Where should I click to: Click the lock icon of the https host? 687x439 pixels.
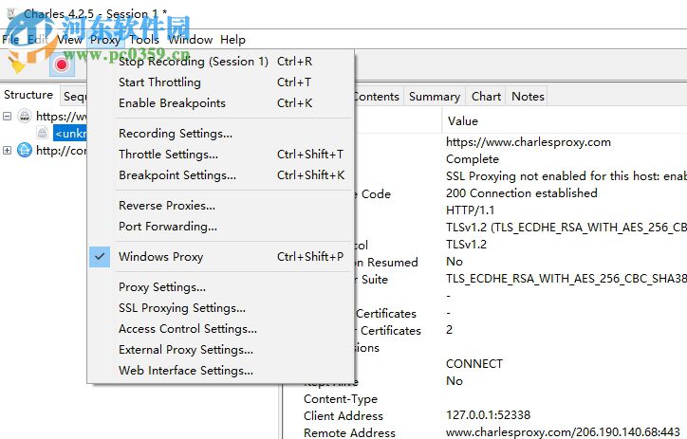tap(25, 117)
